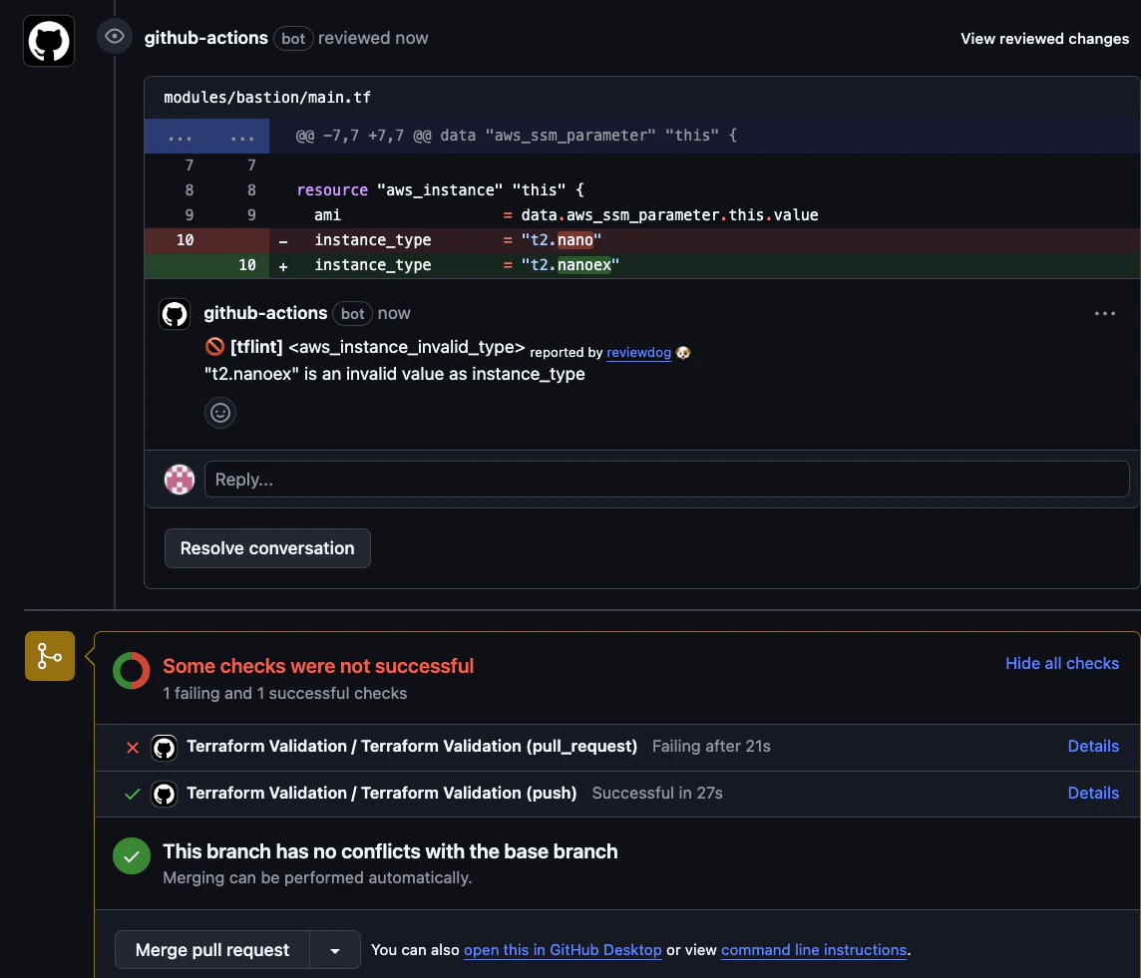This screenshot has height=978, width=1141.
Task: Click the diff hunk header '@@ -7,7 +7,7 @@'
Action: [x=516, y=136]
